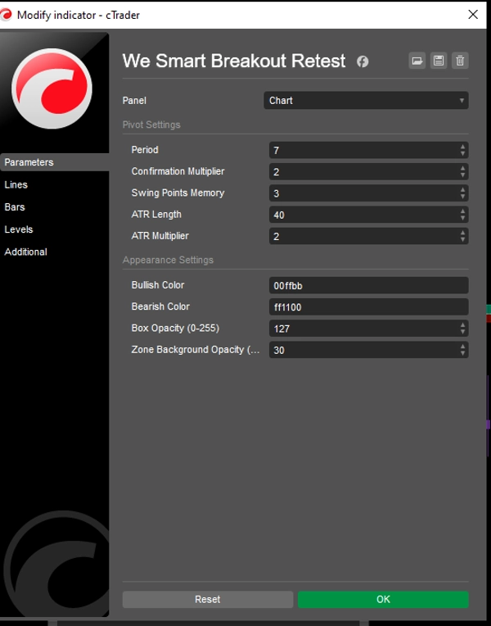Click the Facebook icon beside indicator title
The height and width of the screenshot is (626, 491).
point(363,61)
